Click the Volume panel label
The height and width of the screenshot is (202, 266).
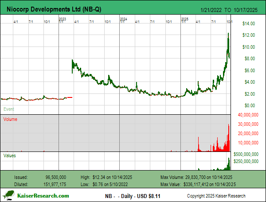point(10,119)
